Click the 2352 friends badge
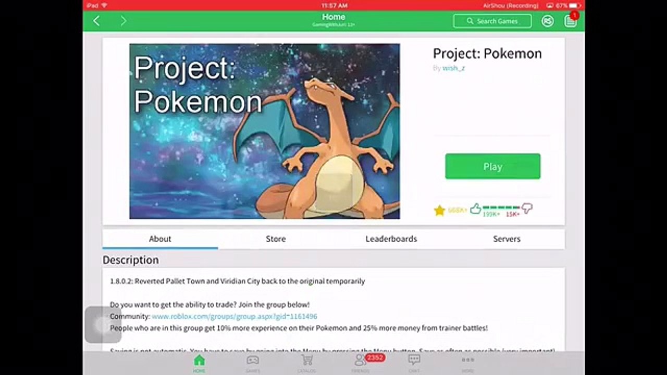 375,358
